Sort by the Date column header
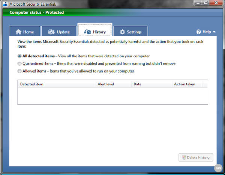 (x=152, y=84)
